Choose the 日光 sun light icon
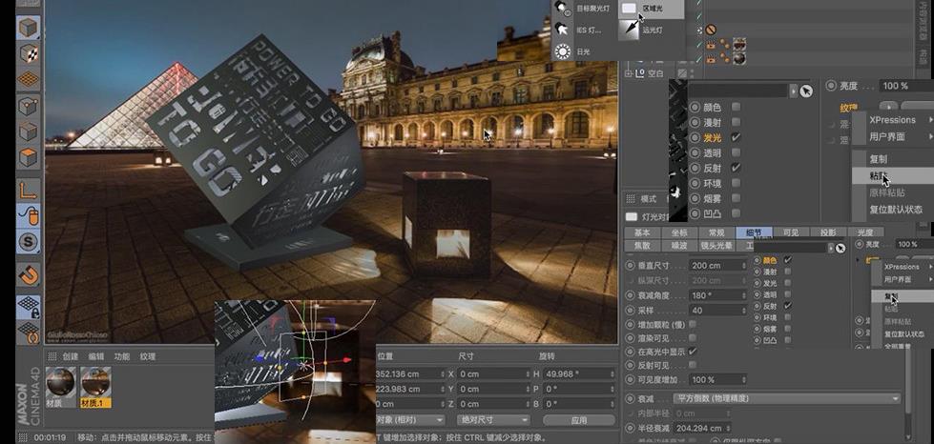Viewport: 934px width, 444px height. pos(562,51)
